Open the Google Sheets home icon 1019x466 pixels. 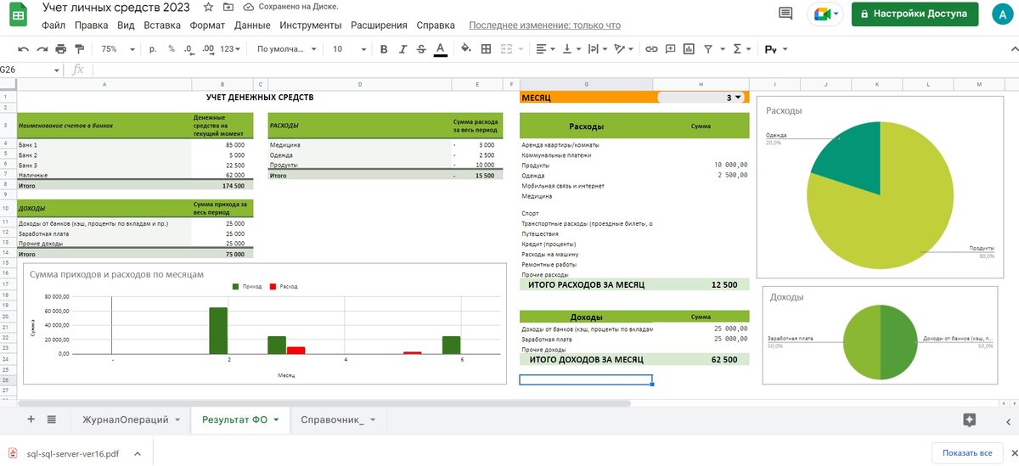(x=19, y=15)
